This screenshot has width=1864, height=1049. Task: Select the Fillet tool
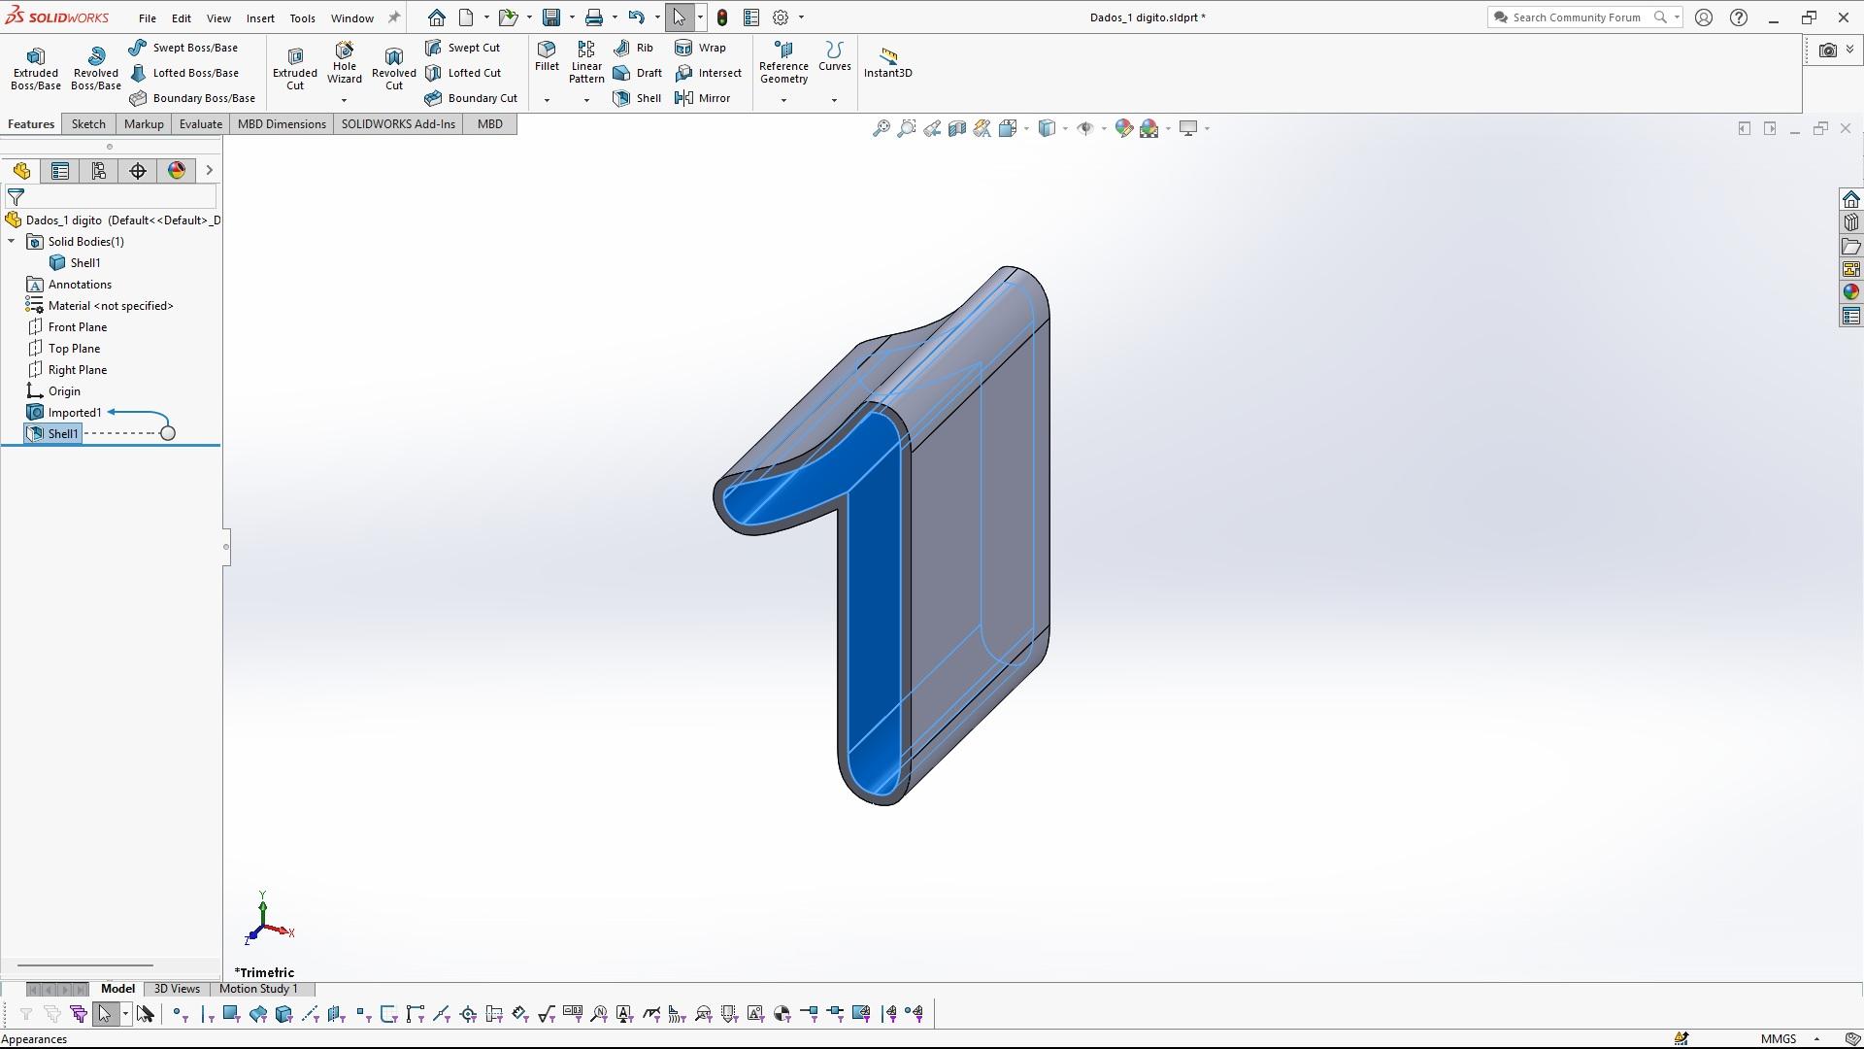click(x=547, y=56)
